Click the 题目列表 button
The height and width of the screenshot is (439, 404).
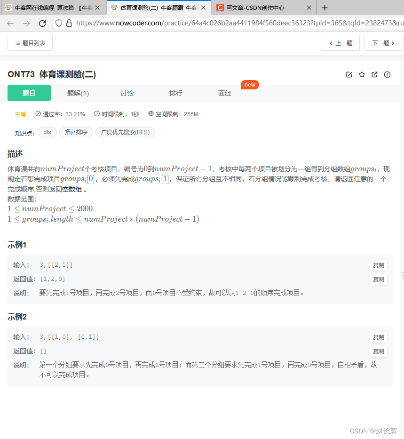[30, 43]
